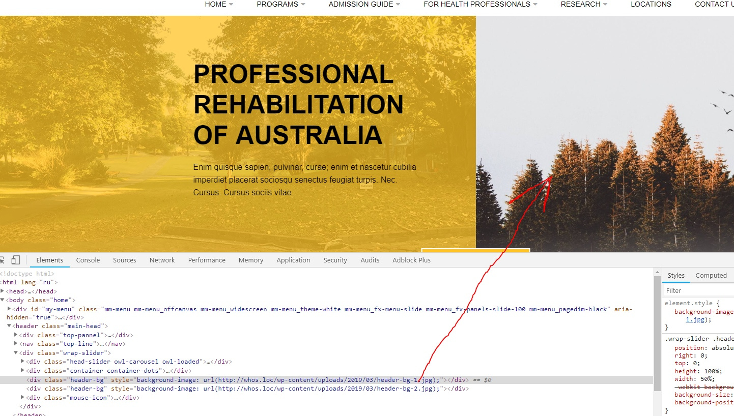
Task: Switch to the Sources tab
Action: [x=125, y=260]
